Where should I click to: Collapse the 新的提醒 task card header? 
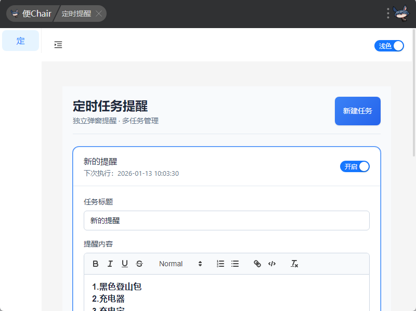click(208, 166)
